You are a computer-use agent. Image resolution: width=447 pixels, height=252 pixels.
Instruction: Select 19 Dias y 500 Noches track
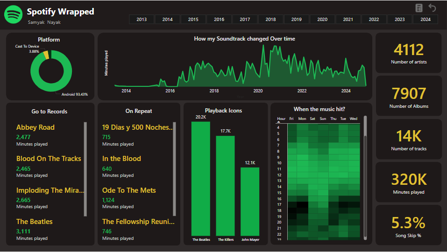pyautogui.click(x=137, y=127)
